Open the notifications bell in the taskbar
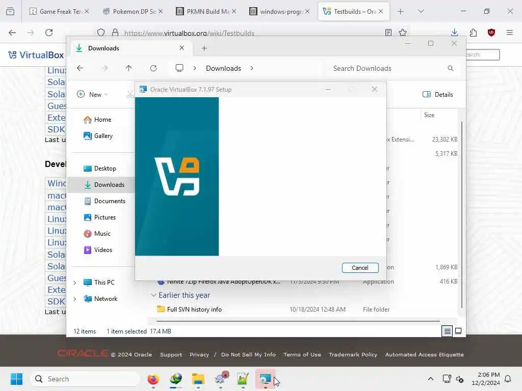Image resolution: width=522 pixels, height=391 pixels. click(508, 379)
